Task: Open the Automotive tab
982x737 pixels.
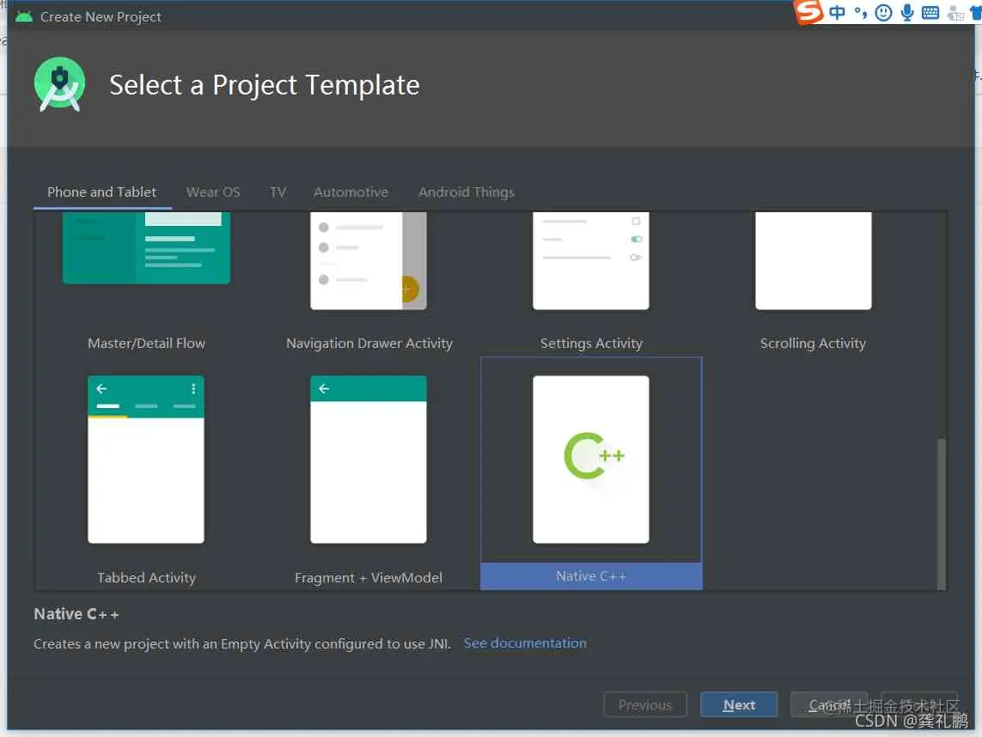Action: point(351,192)
